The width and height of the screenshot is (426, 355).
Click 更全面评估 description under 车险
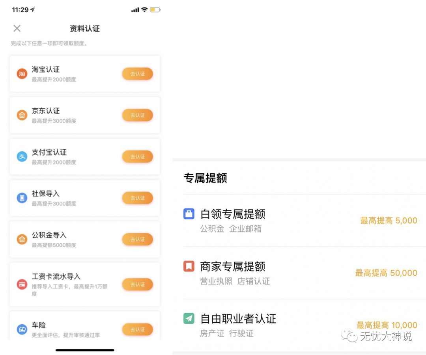click(65, 335)
